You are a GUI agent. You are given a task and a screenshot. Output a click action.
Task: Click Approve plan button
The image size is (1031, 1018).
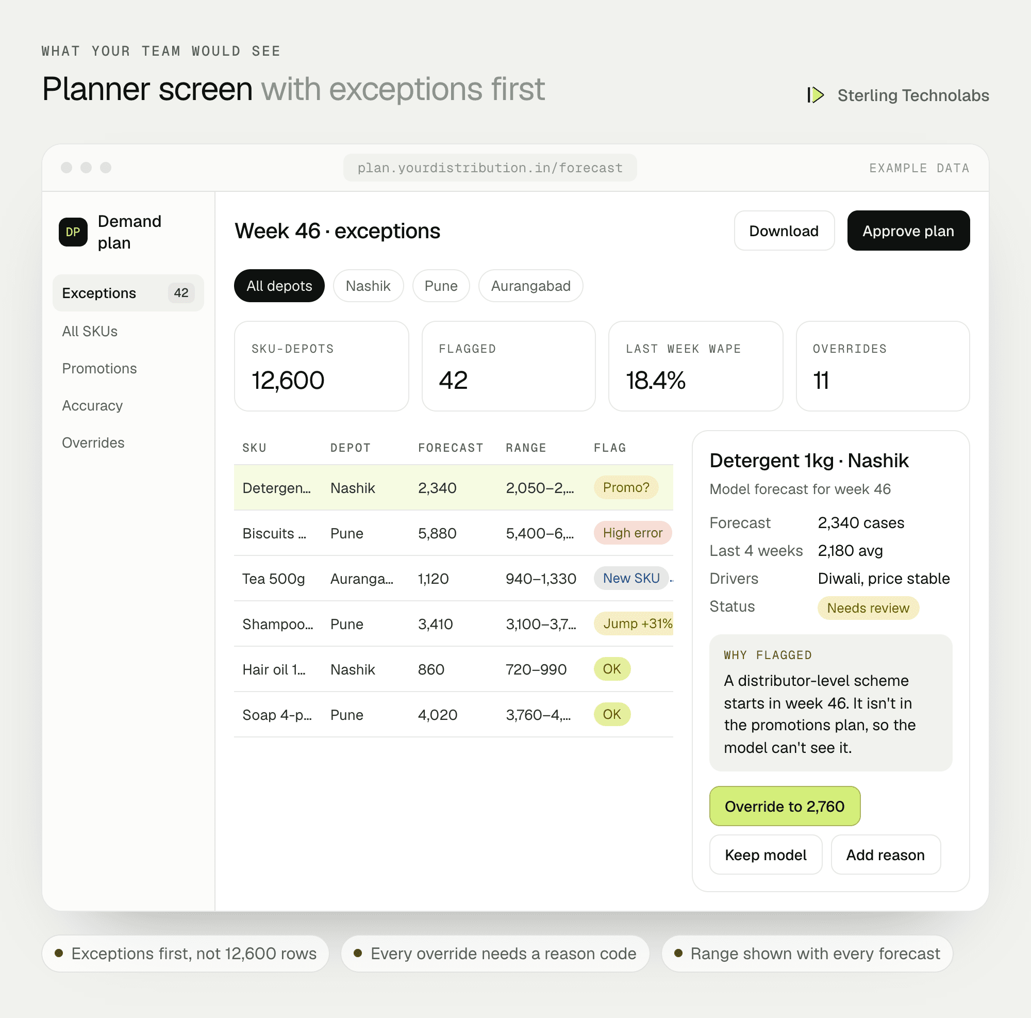(x=908, y=231)
